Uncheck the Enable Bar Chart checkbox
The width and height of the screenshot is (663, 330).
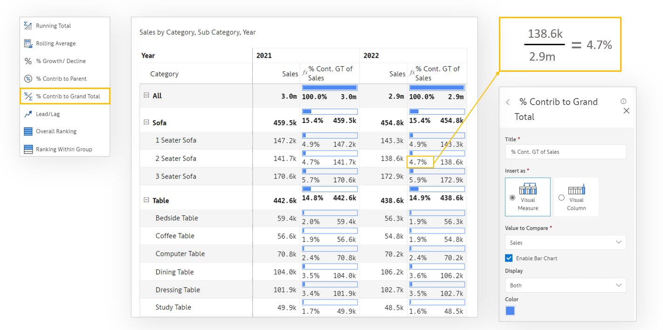click(509, 258)
